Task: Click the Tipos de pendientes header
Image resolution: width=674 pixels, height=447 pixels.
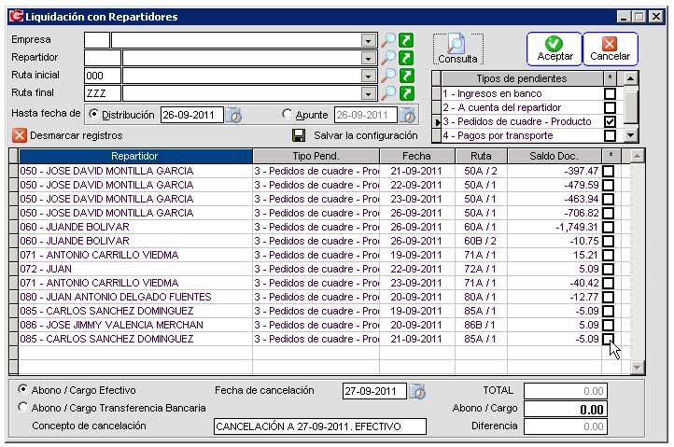Action: [x=522, y=78]
